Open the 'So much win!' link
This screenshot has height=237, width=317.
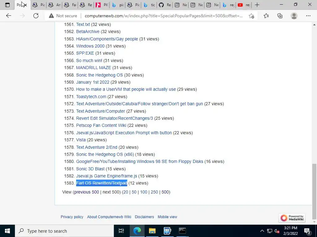[x=89, y=60]
